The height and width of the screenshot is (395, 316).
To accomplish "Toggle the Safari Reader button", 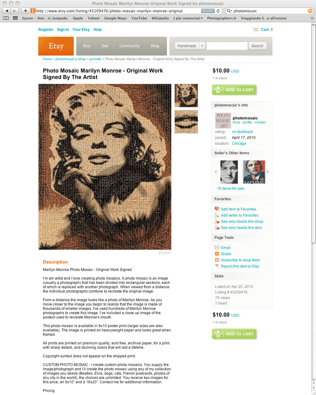I will point(208,11).
